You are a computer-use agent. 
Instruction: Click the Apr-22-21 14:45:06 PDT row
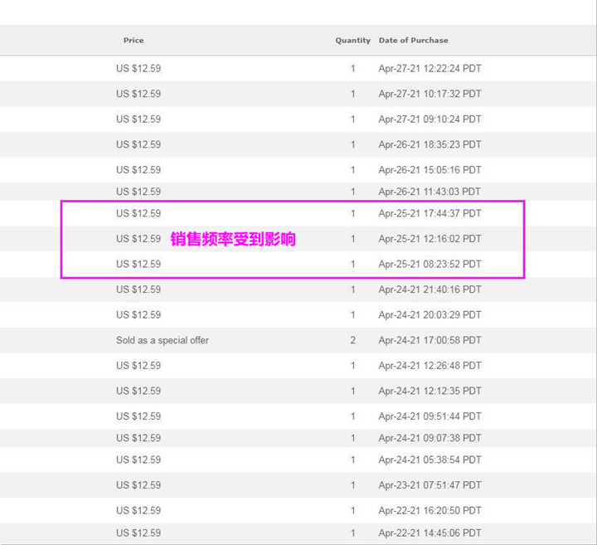[x=298, y=533]
